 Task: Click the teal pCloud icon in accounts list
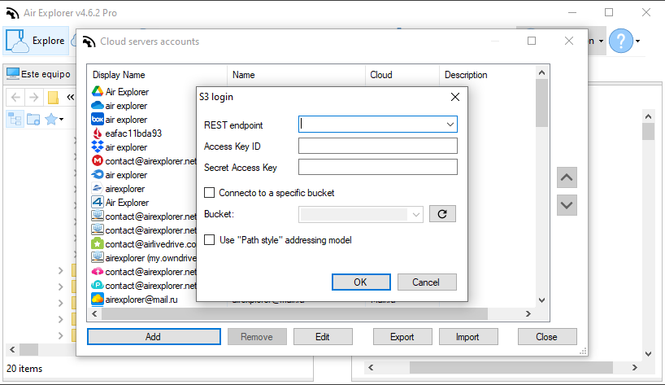click(98, 285)
